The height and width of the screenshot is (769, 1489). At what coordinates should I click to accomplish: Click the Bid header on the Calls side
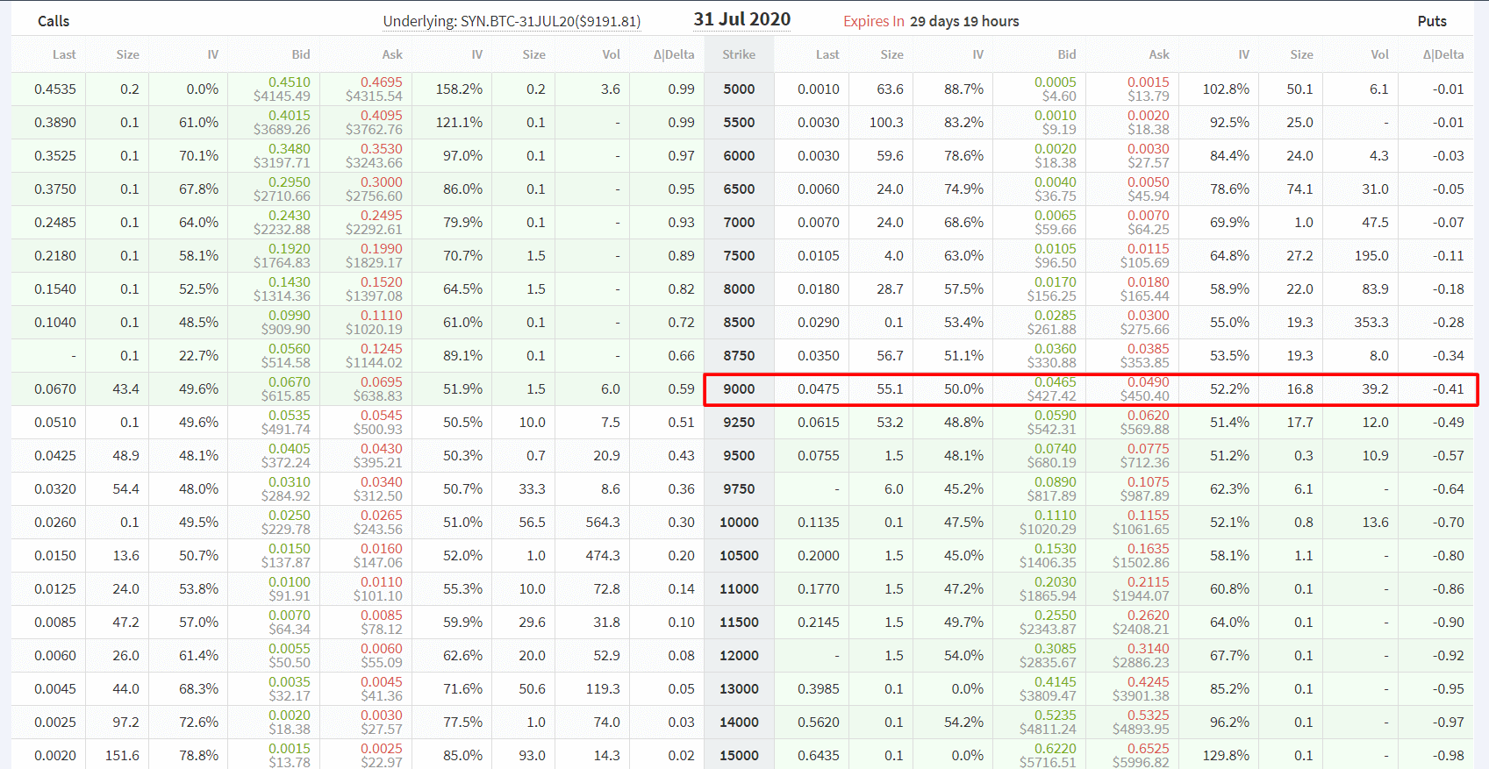(x=301, y=54)
